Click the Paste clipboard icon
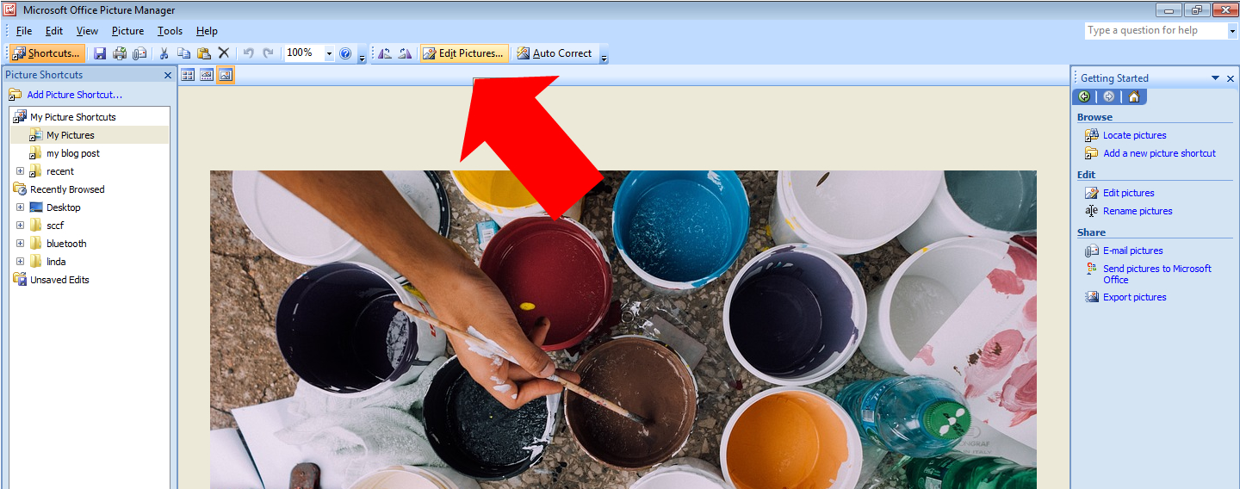Image resolution: width=1240 pixels, height=489 pixels. pos(204,53)
